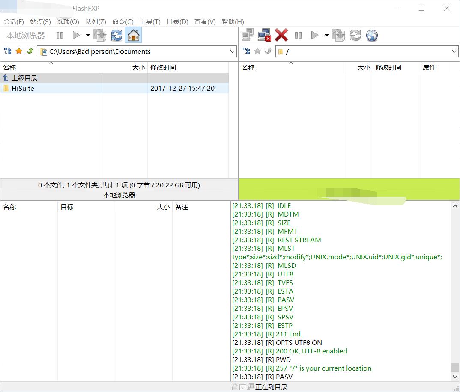This screenshot has height=392, width=460.
Task: Select the HiSuite folder
Action: point(114,88)
